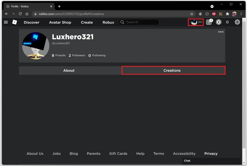The width and height of the screenshot is (247, 166).
Task: Click the browser forward arrow
Action: click(x=13, y=14)
